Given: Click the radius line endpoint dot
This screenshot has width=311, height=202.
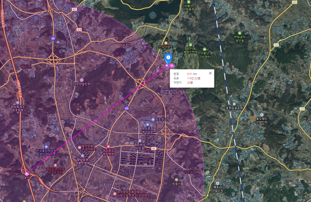Looking at the screenshot, I should tap(167, 65).
